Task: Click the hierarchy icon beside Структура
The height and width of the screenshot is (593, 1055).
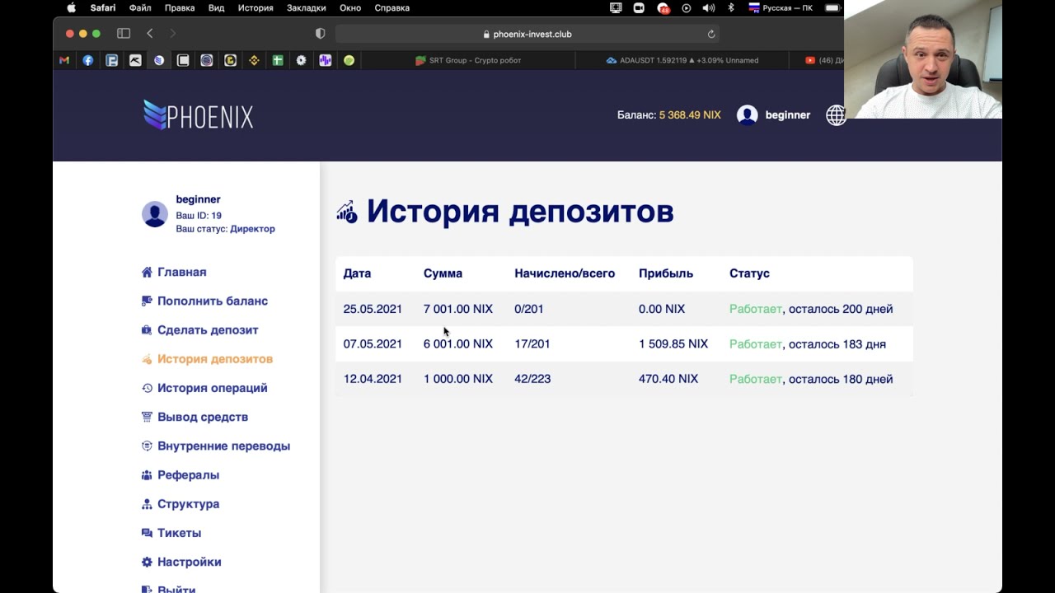Action: point(147,504)
